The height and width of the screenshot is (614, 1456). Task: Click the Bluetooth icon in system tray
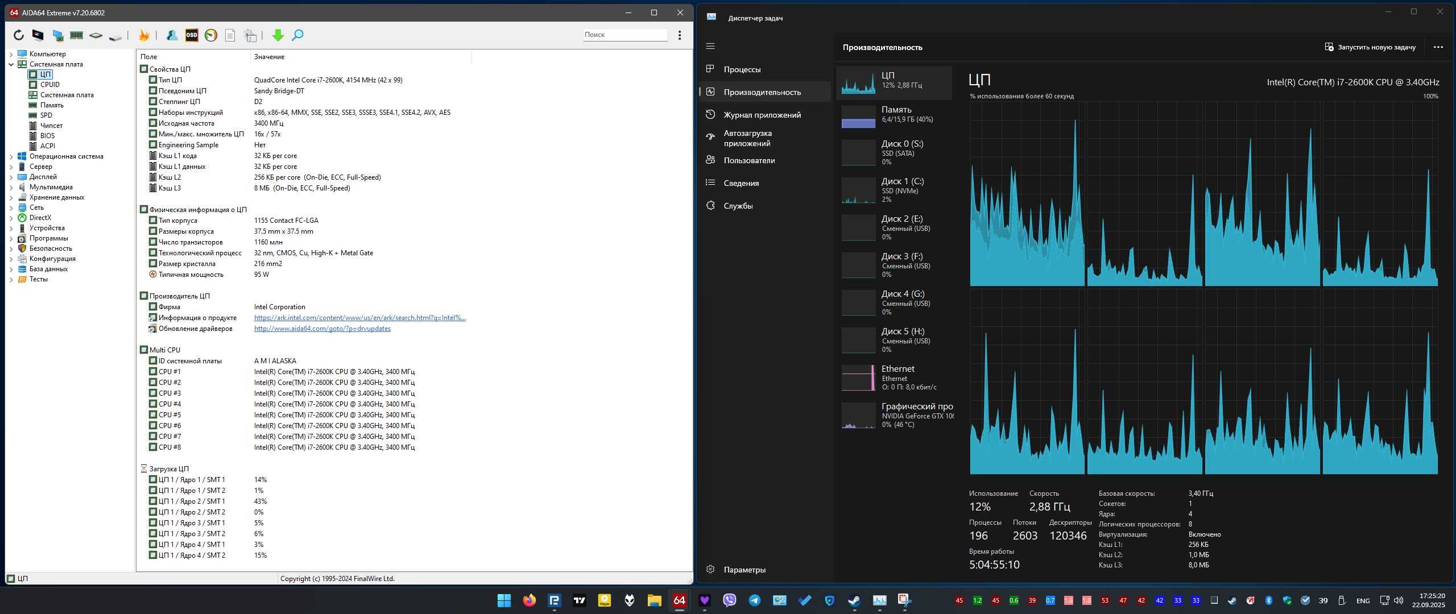tap(1268, 600)
